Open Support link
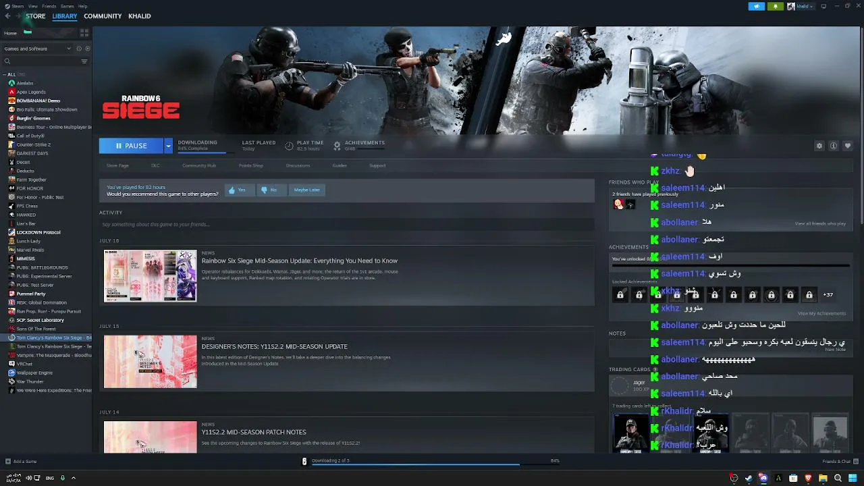This screenshot has width=864, height=486. [x=377, y=165]
